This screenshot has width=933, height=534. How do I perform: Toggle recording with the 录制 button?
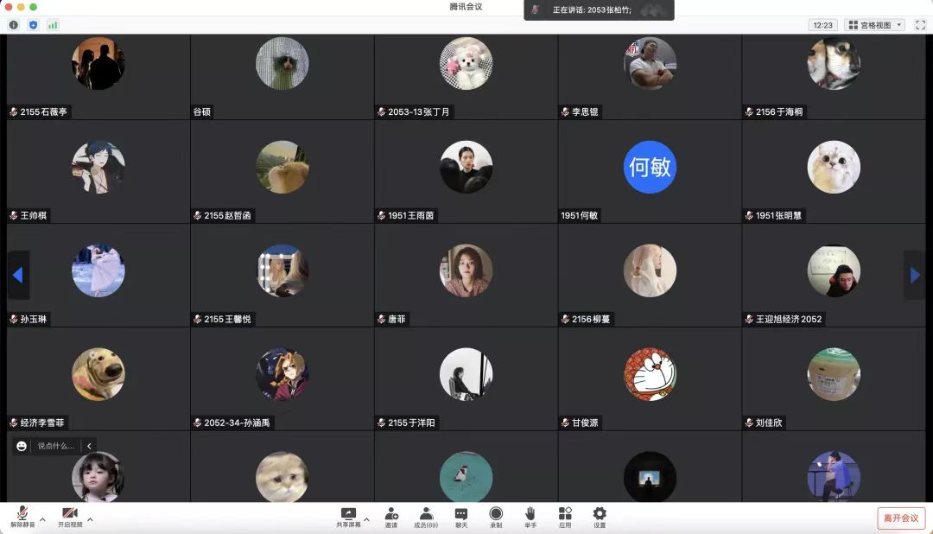coord(496,517)
